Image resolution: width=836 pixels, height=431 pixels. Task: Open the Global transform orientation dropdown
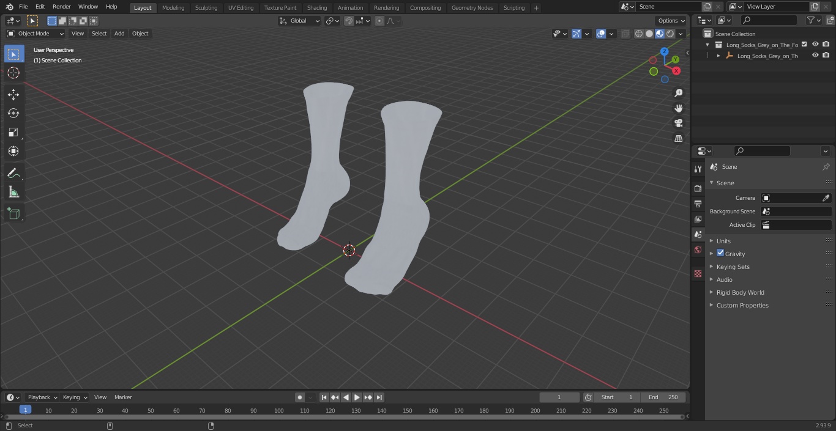coord(299,21)
